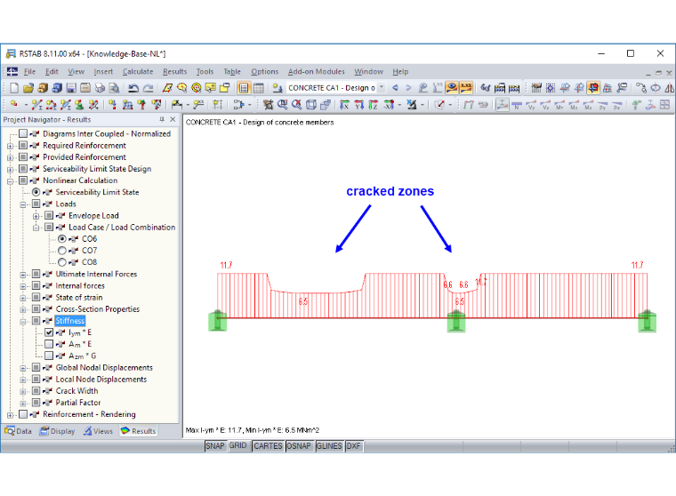Select Cross-Section Properties tree item
Viewport: 676px width, 496px height.
point(98,309)
